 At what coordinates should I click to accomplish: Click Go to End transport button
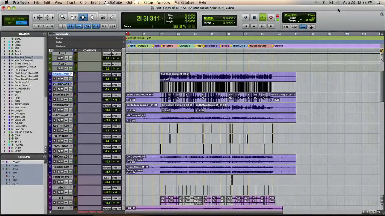coord(271,26)
